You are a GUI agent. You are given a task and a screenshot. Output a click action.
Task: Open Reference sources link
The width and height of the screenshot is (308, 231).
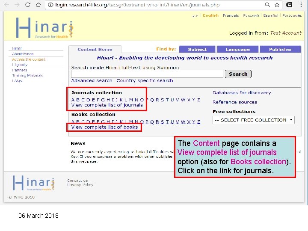[235, 102]
